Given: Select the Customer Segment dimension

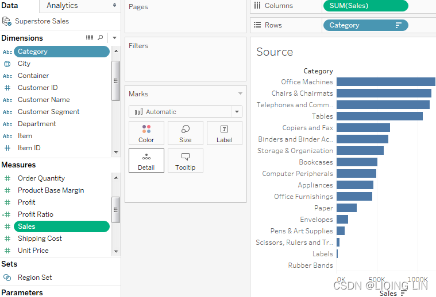Looking at the screenshot, I should pos(49,112).
